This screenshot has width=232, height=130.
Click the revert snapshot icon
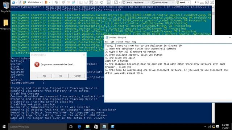coord(69,2)
